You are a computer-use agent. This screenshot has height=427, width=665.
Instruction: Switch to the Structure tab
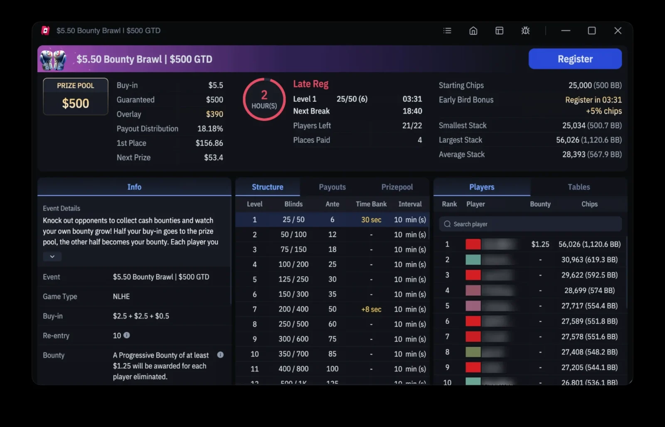click(268, 187)
